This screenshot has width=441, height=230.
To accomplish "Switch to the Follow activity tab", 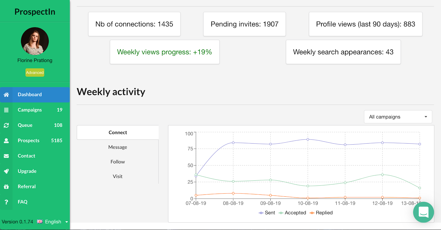I will point(118,162).
